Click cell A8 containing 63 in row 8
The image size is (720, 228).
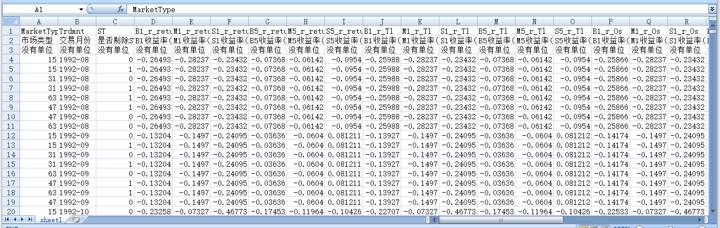click(x=39, y=97)
